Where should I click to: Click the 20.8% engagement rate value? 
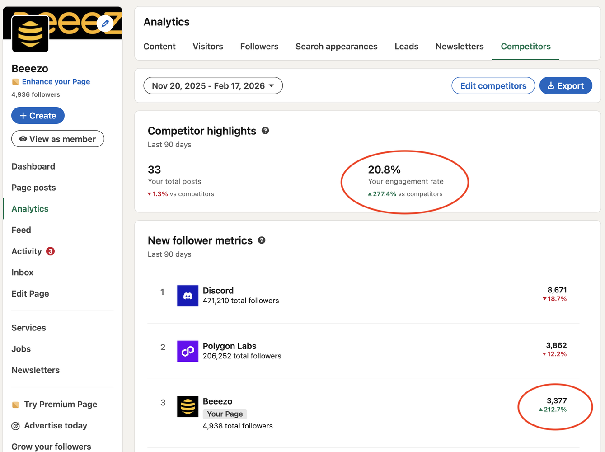[385, 169]
